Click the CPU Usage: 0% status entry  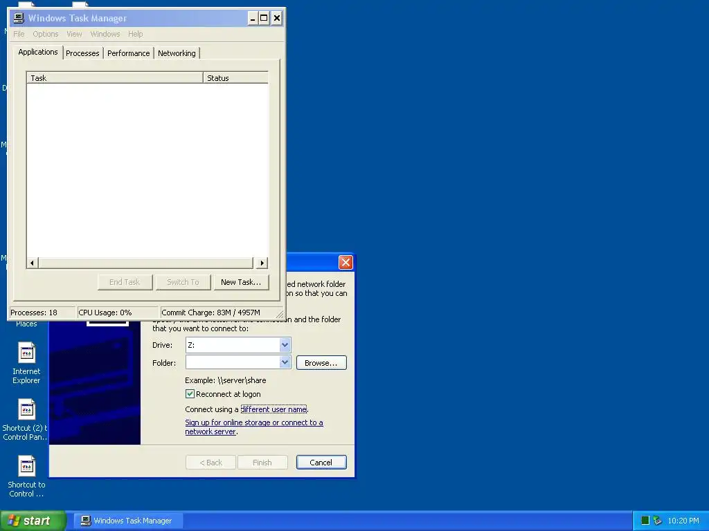117,313
